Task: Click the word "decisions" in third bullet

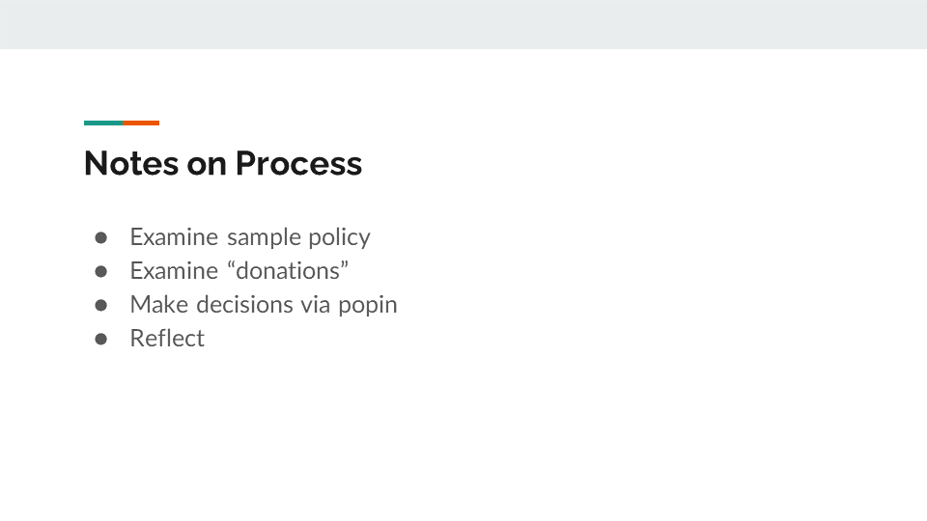Action: 243,305
